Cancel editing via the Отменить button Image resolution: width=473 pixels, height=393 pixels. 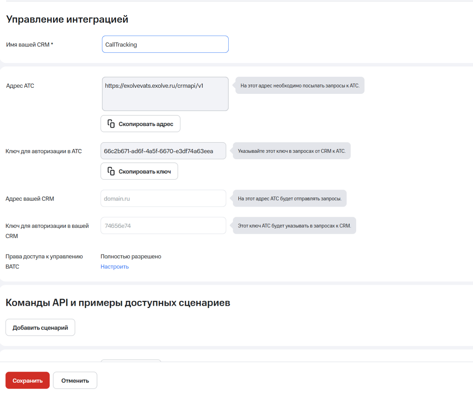coord(75,381)
